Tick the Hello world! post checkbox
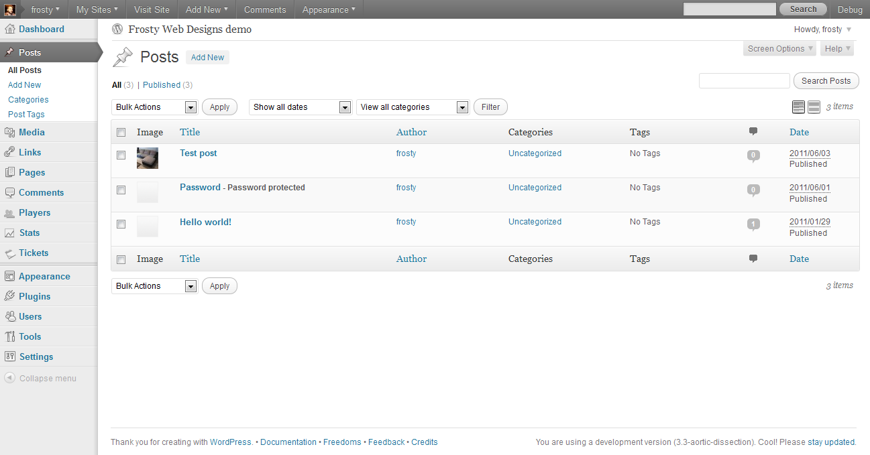The image size is (870, 455). [121, 224]
